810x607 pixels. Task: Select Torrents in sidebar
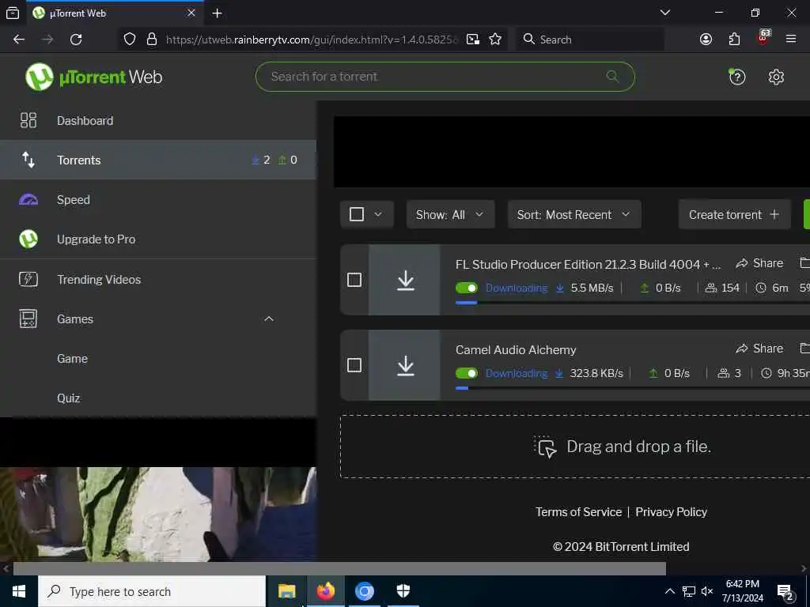[x=158, y=160]
